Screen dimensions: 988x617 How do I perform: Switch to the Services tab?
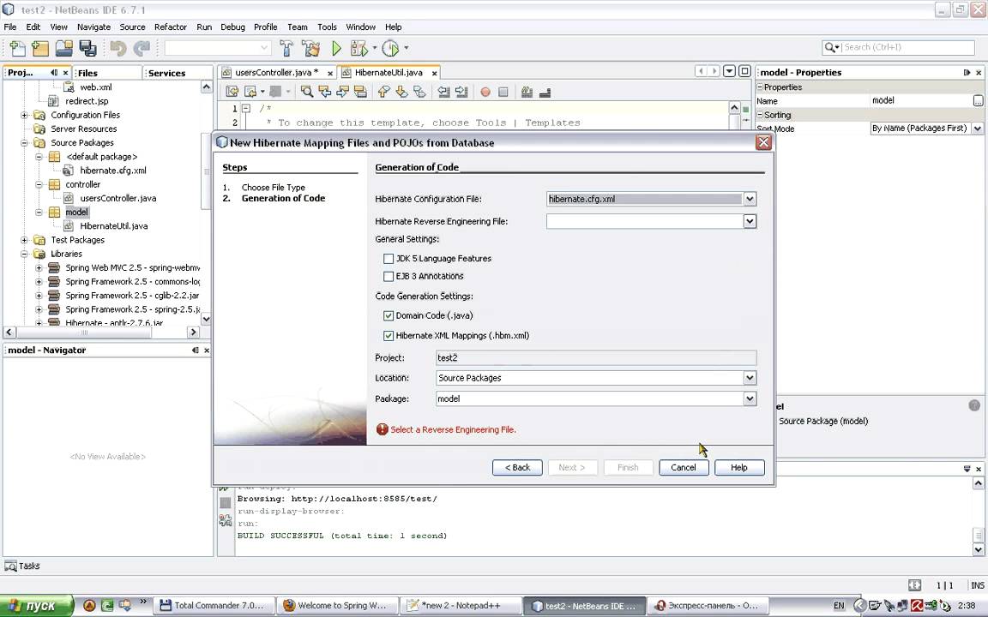pos(177,73)
